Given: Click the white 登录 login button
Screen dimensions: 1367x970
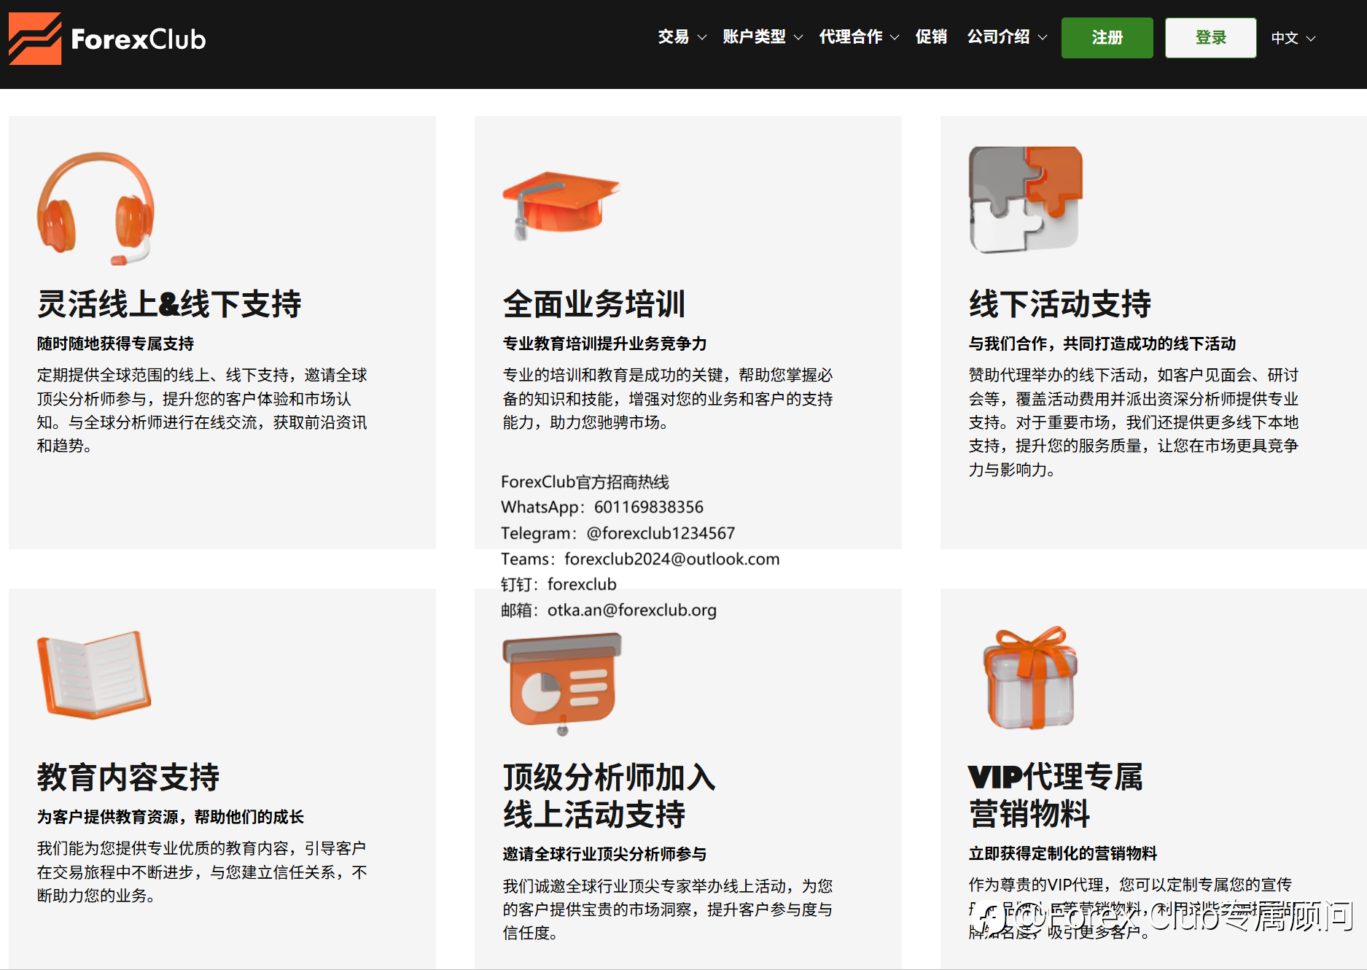Looking at the screenshot, I should [1211, 38].
